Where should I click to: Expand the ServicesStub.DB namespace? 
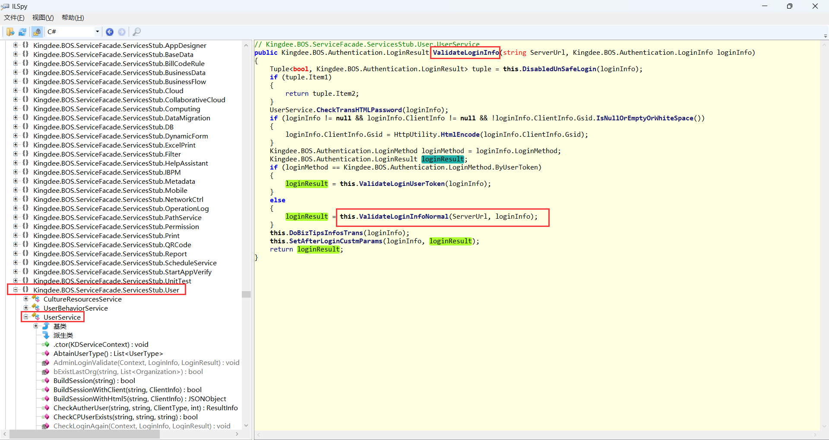(x=16, y=127)
